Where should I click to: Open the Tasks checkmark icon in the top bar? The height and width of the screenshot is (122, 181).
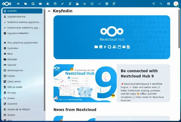coord(99,4)
